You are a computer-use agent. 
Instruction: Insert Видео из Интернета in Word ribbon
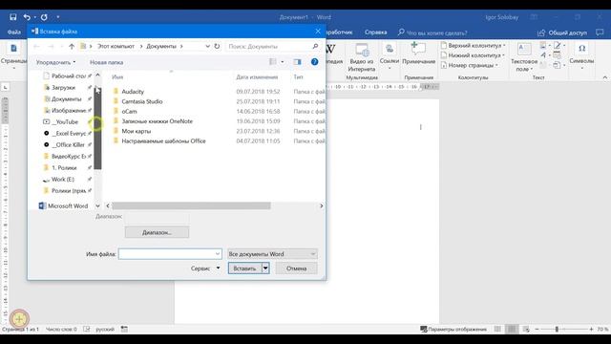362,57
